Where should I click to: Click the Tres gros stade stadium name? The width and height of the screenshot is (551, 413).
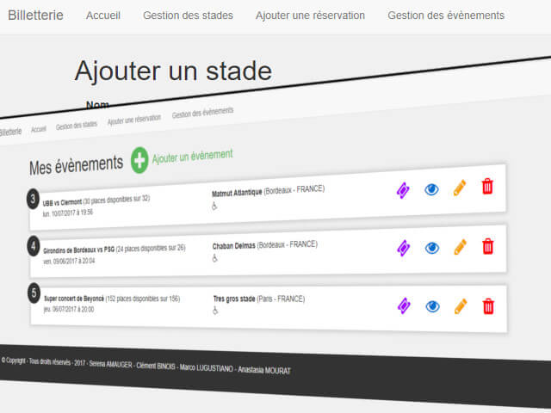coord(234,299)
